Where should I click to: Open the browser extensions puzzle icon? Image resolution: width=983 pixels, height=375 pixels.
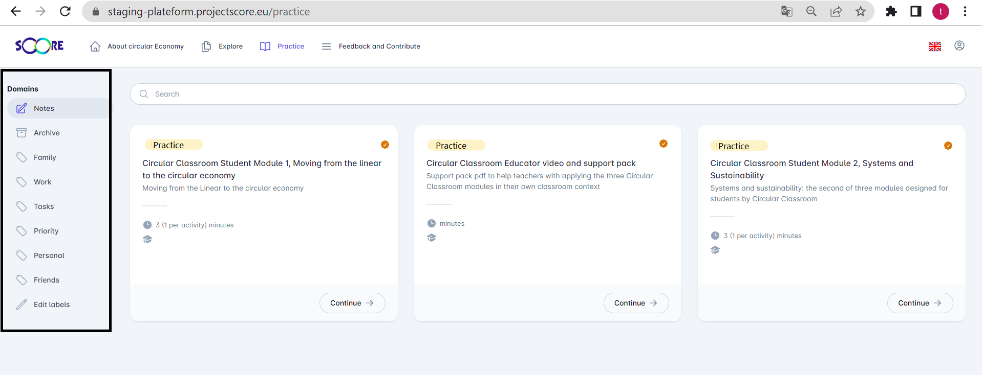(x=891, y=11)
